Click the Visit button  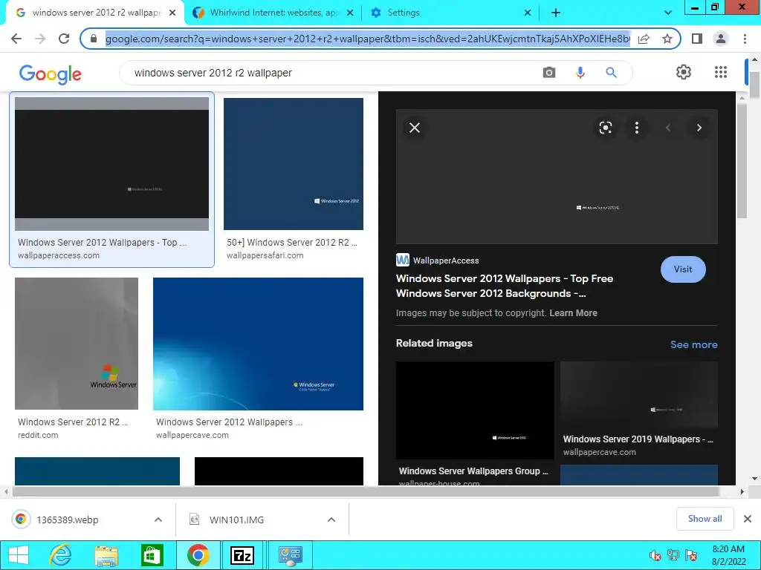tap(683, 269)
